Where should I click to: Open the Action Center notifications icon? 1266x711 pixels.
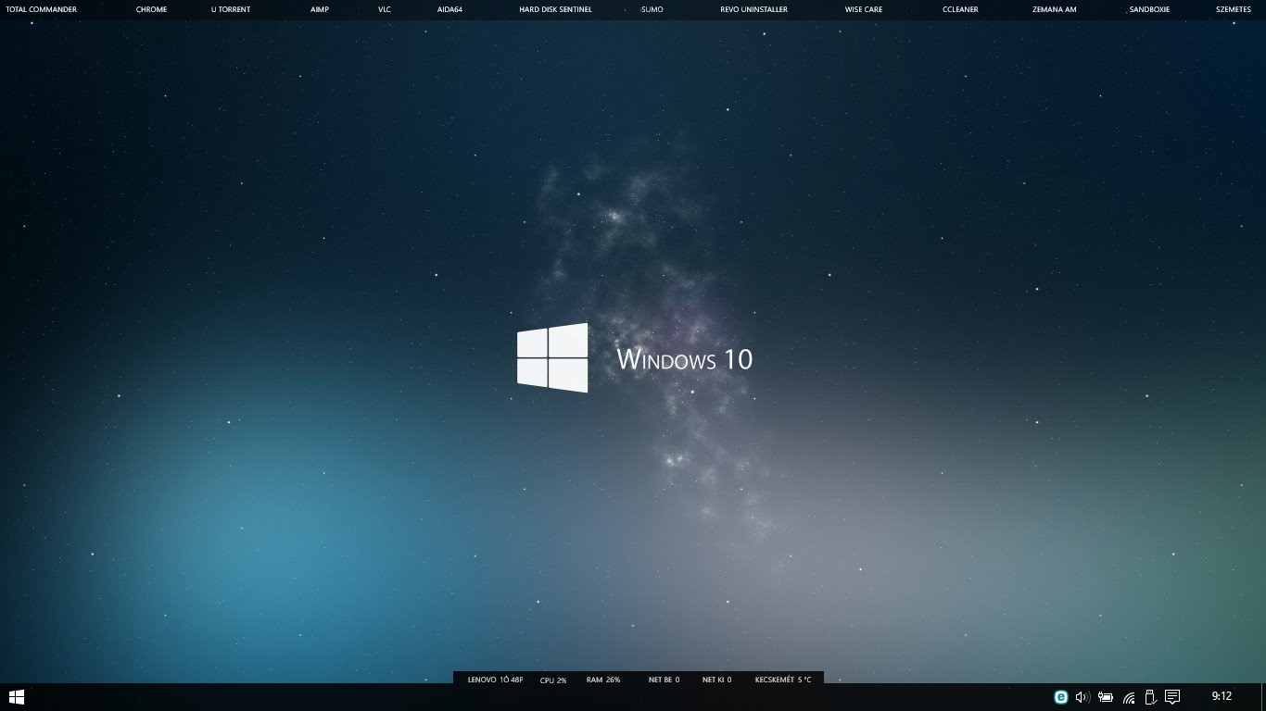1172,697
